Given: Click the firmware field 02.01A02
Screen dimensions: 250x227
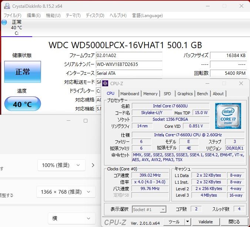Looking at the screenshot, I should click(129, 56).
